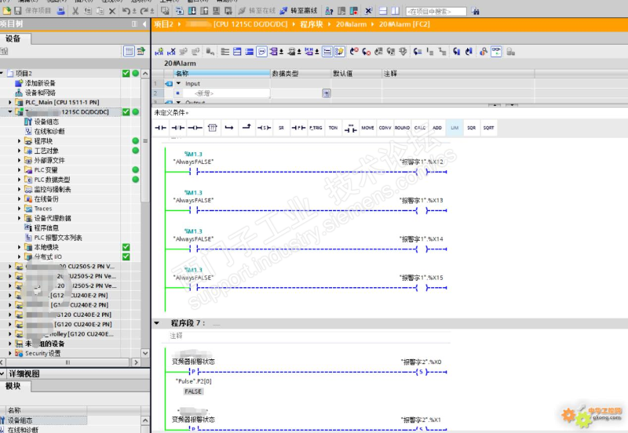Open 设备组态 in the project tree
Image resolution: width=628 pixels, height=433 pixels.
(46, 122)
